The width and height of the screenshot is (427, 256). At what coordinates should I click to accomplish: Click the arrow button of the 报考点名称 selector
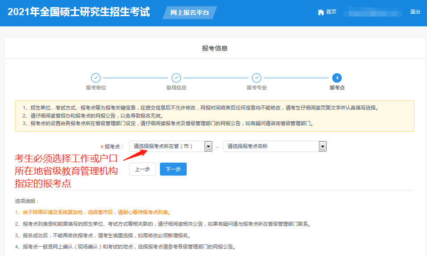322,147
